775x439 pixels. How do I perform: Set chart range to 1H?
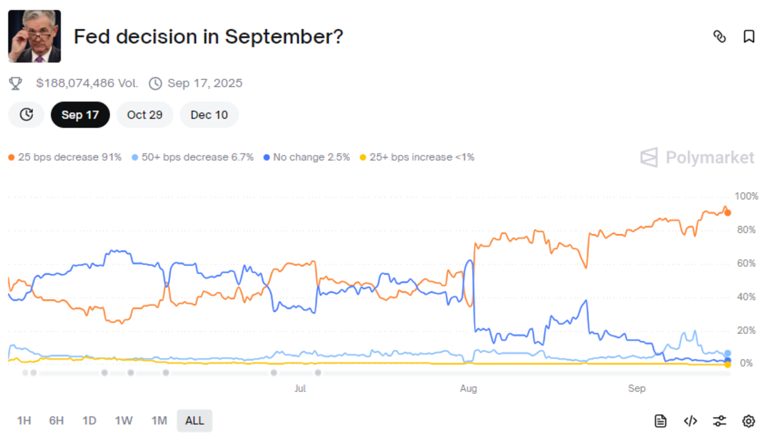point(24,421)
